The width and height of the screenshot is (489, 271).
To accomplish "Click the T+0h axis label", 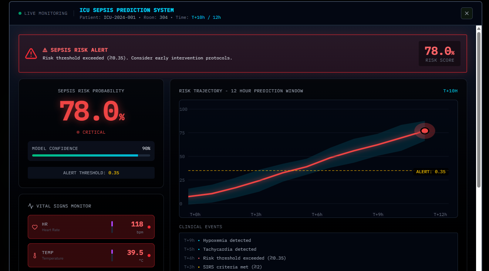I will click(x=195, y=215).
